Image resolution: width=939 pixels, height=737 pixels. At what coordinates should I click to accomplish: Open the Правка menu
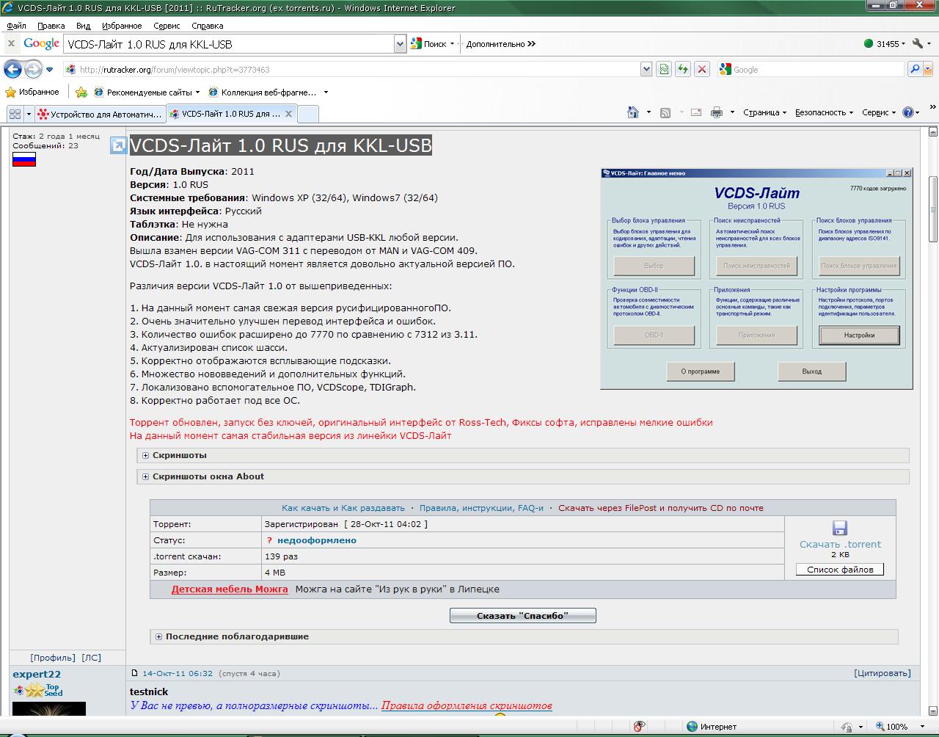(x=51, y=25)
